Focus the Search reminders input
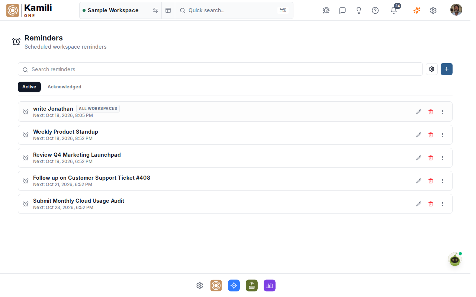 220,69
